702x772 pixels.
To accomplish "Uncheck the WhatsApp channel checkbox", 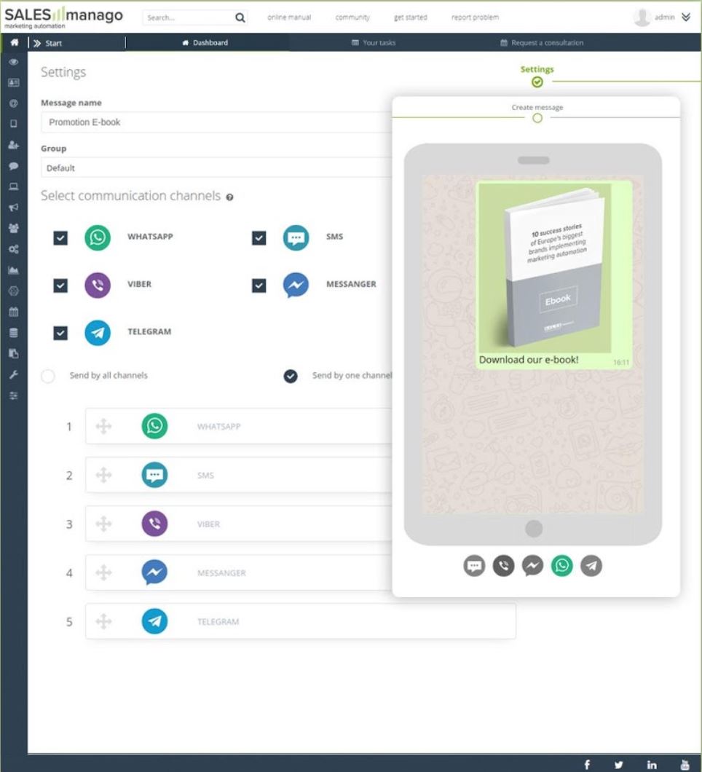I will point(61,238).
